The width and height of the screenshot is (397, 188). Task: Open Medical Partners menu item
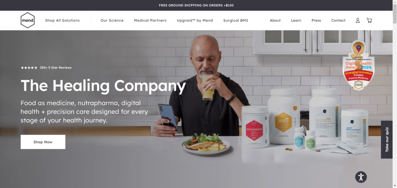pyautogui.click(x=150, y=21)
